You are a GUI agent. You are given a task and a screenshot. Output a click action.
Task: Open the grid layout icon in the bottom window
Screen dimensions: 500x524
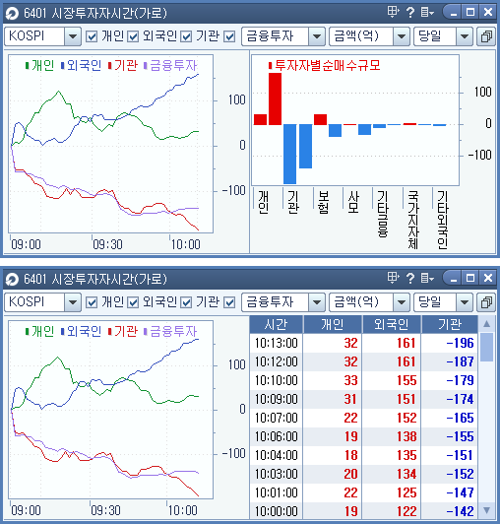pyautogui.click(x=393, y=278)
